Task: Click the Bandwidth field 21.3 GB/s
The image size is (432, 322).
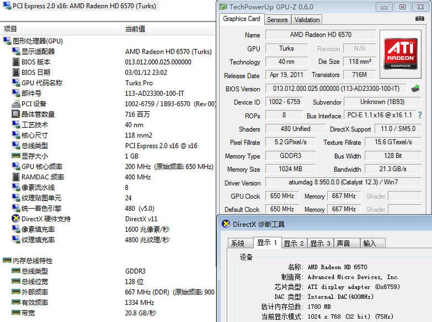Action: coord(393,169)
